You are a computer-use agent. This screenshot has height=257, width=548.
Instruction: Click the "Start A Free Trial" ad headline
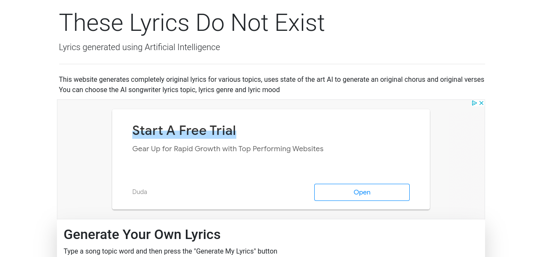tap(184, 130)
